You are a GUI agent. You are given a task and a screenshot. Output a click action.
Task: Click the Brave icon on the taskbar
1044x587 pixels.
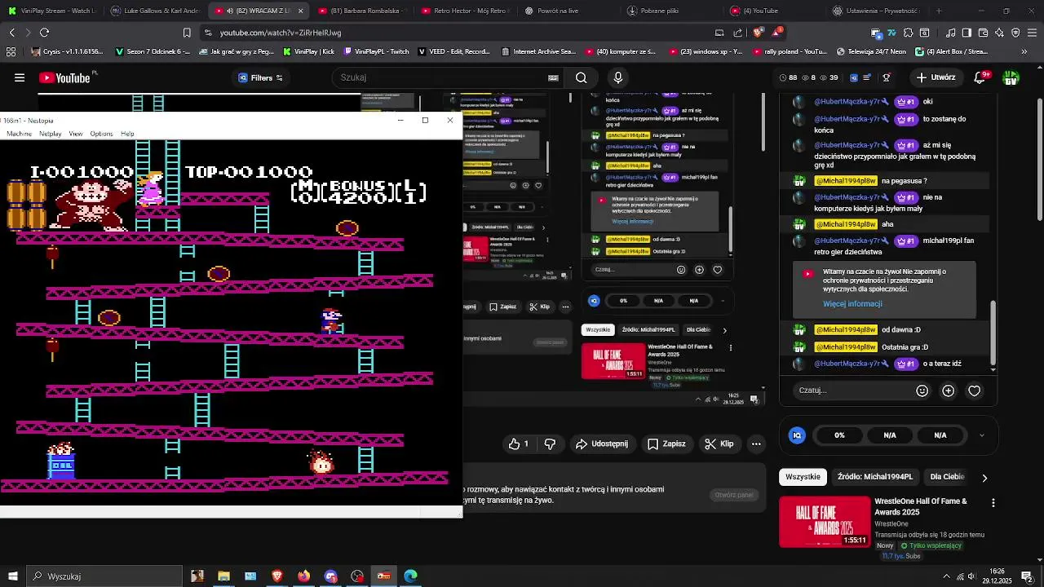tap(276, 576)
